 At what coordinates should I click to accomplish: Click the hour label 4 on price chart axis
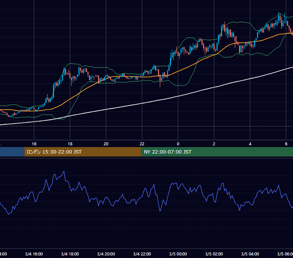(250, 144)
